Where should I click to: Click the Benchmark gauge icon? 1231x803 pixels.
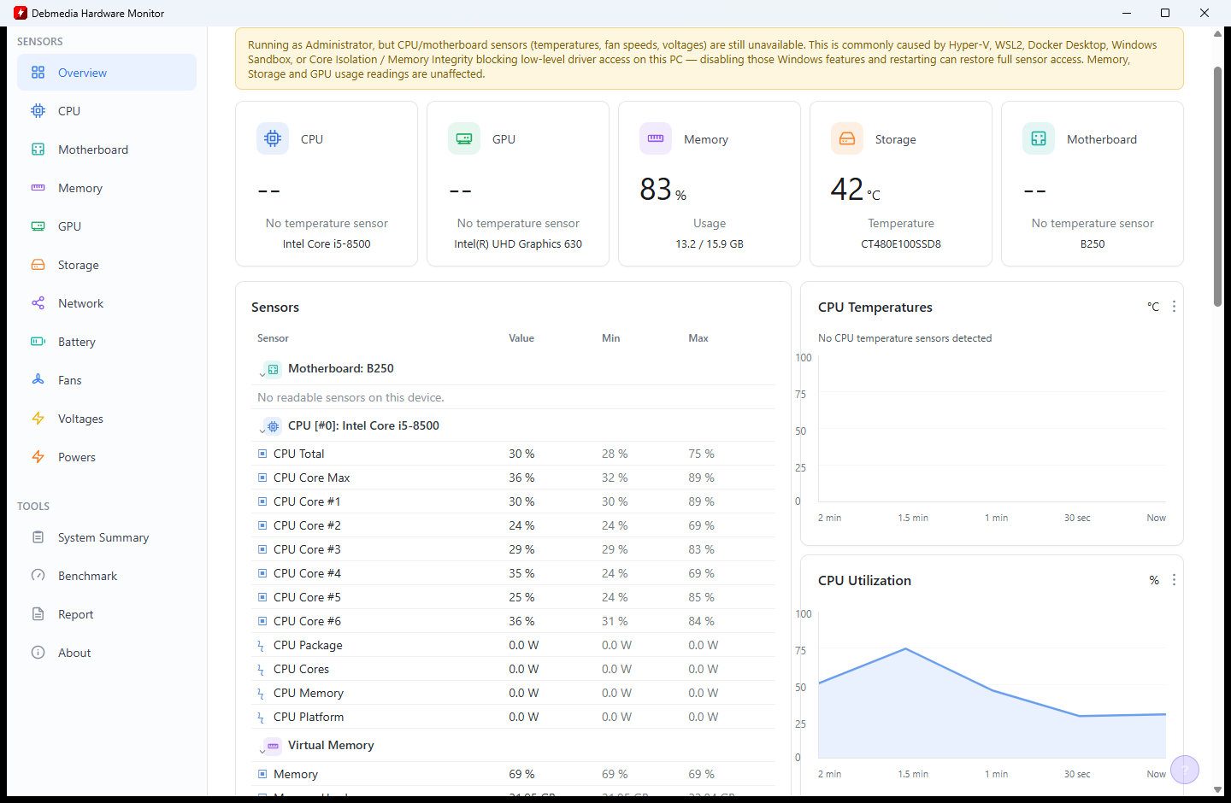(x=38, y=576)
